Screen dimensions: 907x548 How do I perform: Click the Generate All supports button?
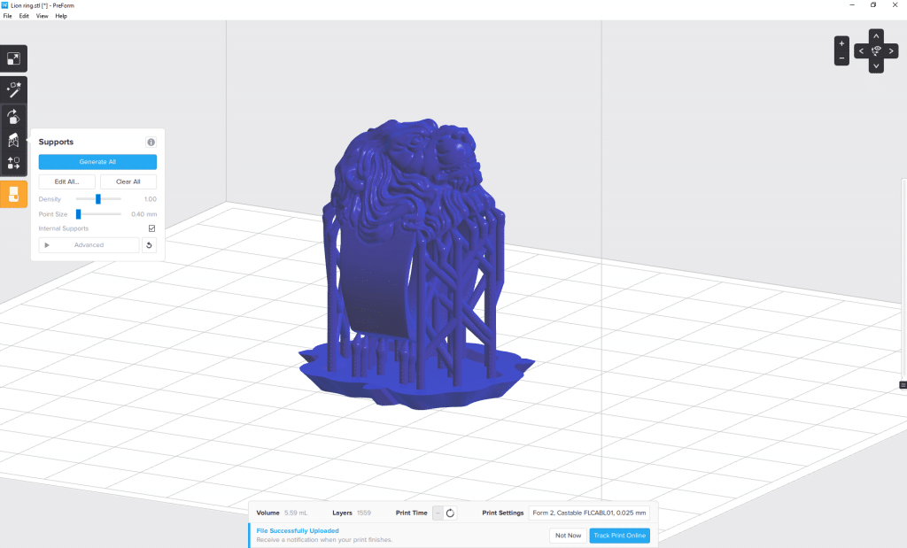click(97, 162)
